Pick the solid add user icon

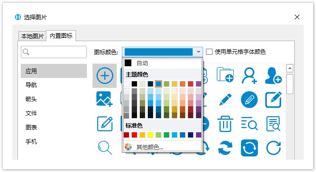(x=273, y=76)
